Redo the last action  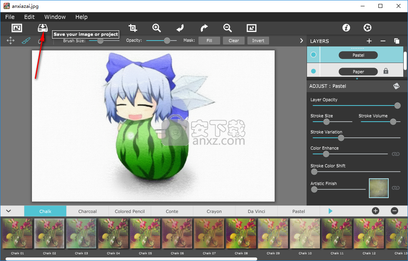(204, 28)
